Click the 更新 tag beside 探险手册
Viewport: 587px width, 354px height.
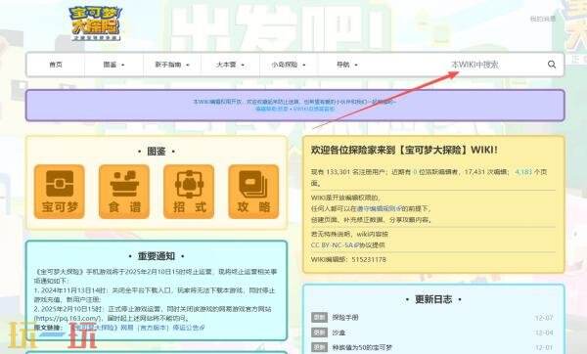coord(319,318)
